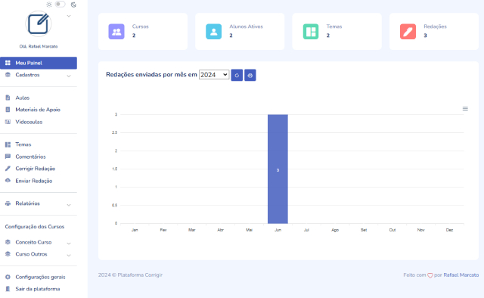Click the Cursos card label

(141, 26)
